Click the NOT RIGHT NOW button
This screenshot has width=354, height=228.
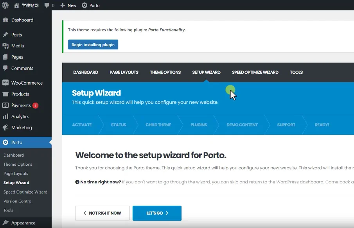[x=102, y=213]
